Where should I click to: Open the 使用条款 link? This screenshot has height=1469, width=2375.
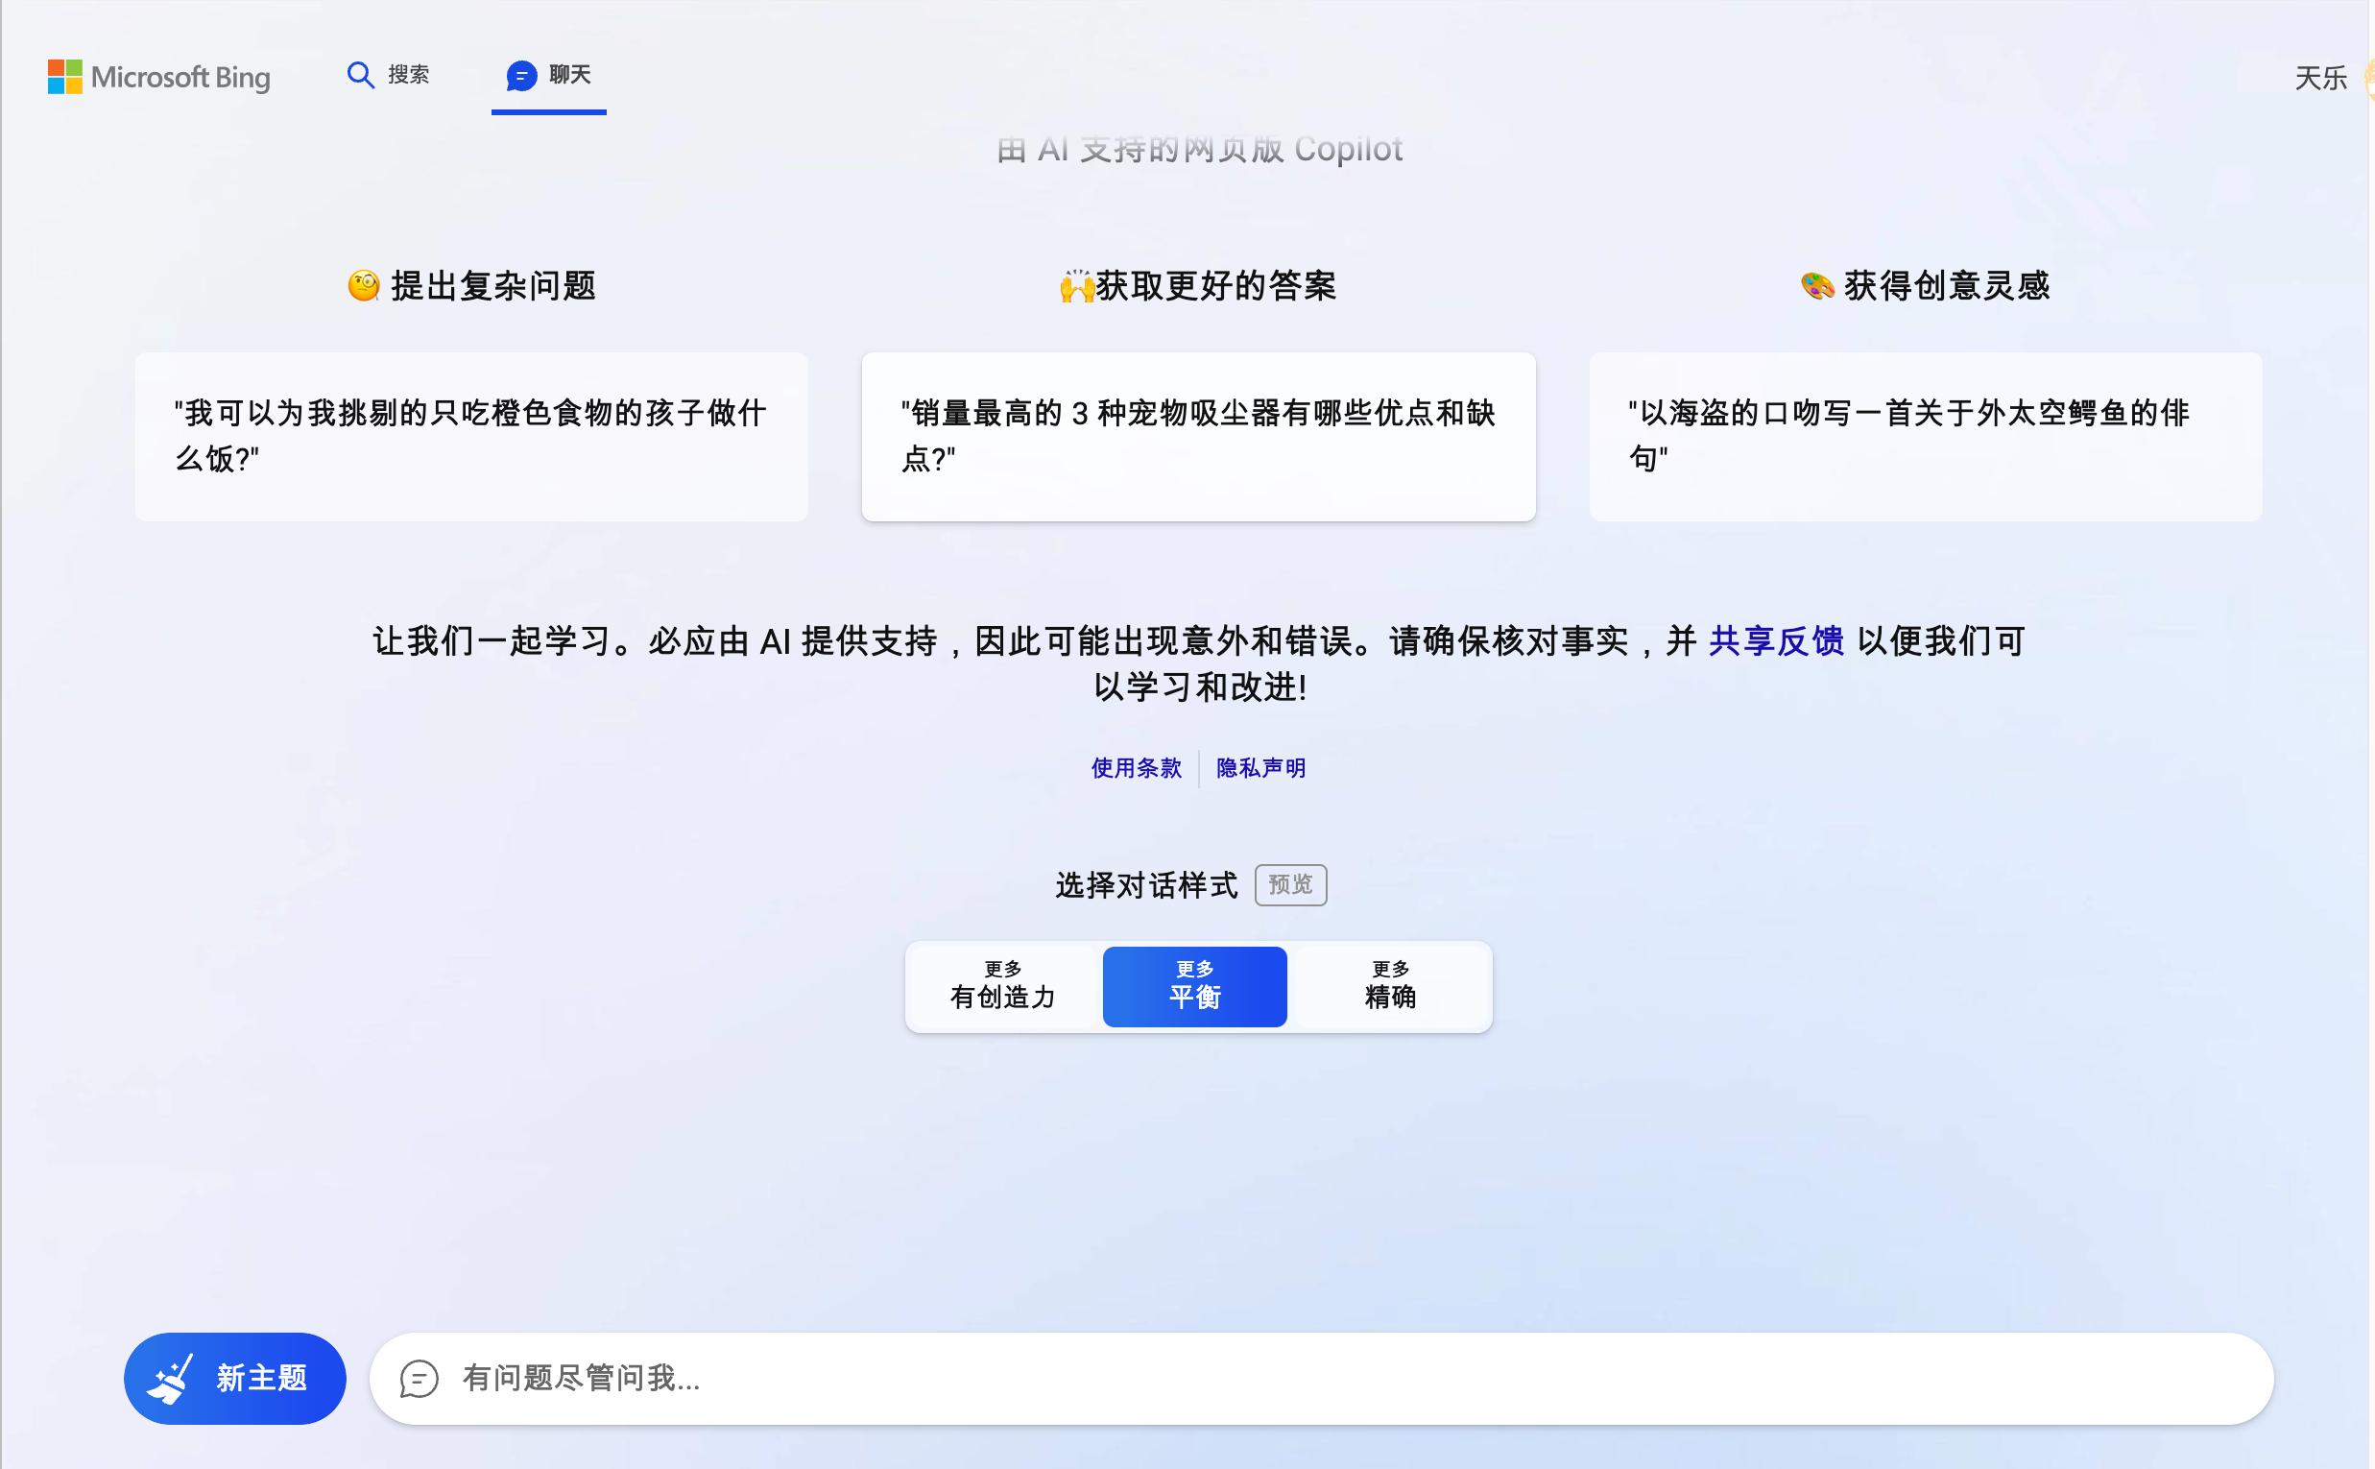[1136, 767]
